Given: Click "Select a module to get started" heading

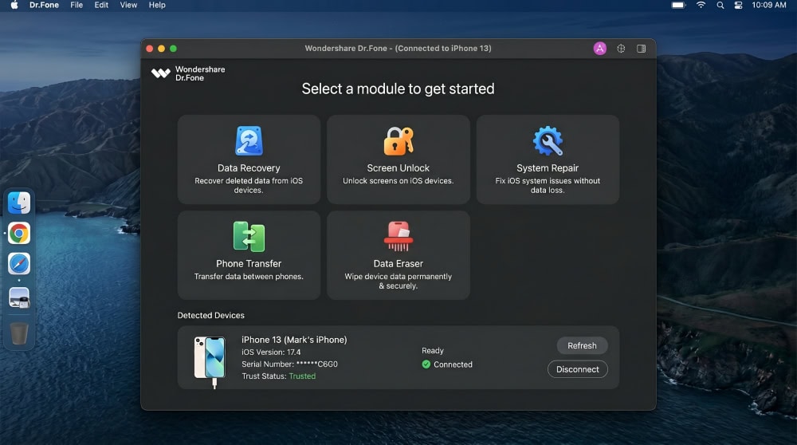Looking at the screenshot, I should click(x=398, y=89).
